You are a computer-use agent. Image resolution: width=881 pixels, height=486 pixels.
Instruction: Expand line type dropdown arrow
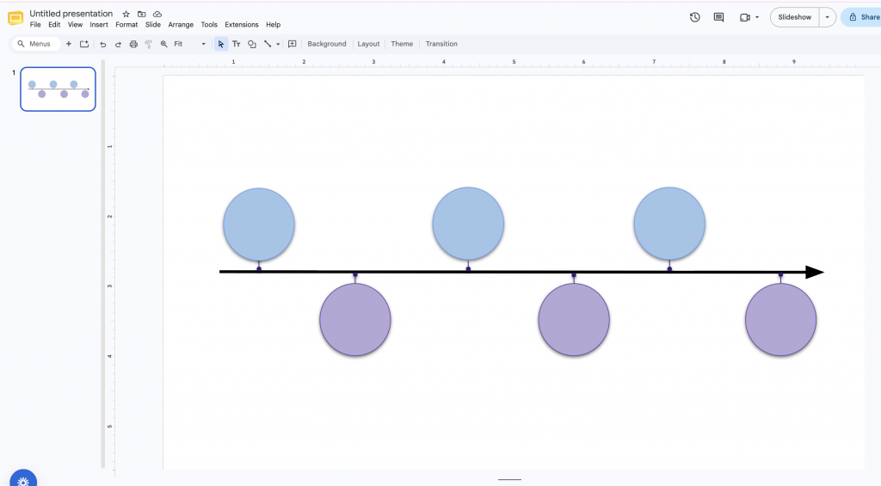point(278,44)
